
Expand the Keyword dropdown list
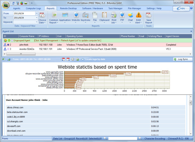(36, 22)
